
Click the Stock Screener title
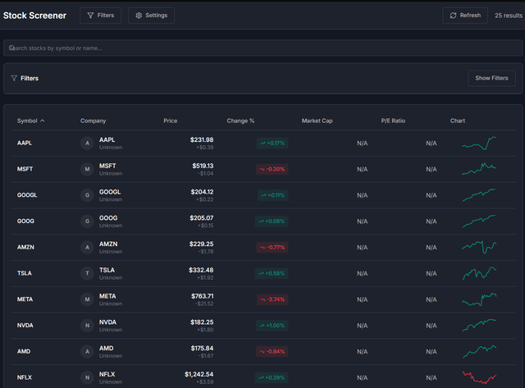tap(34, 16)
